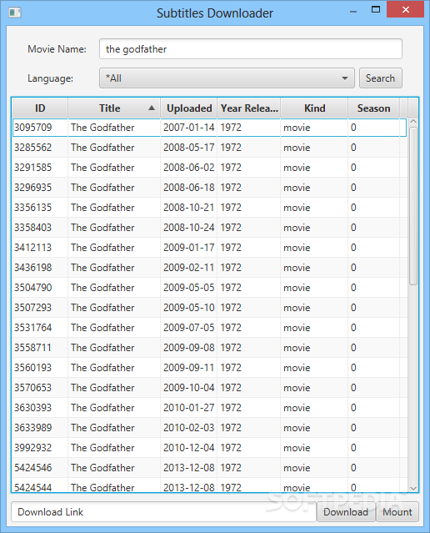Select row with ID 3570653
Screen dimensions: 430x533
click(x=209, y=388)
